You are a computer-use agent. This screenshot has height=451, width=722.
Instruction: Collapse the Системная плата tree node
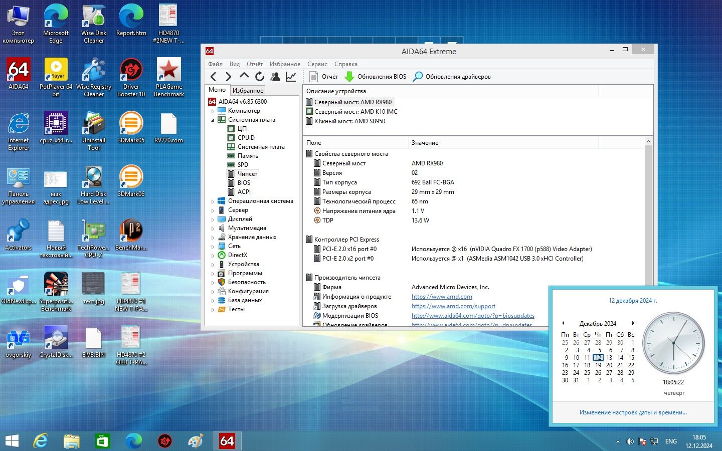tap(213, 120)
